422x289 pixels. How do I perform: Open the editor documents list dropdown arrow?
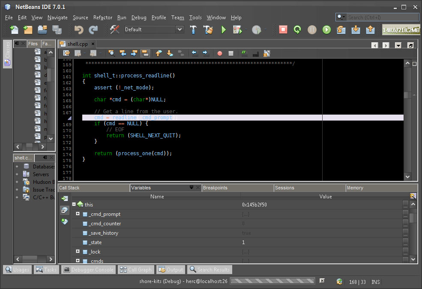pyautogui.click(x=398, y=45)
